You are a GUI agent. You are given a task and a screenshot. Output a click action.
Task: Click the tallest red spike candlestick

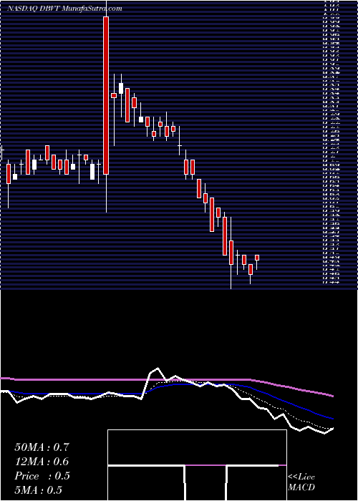106,96
